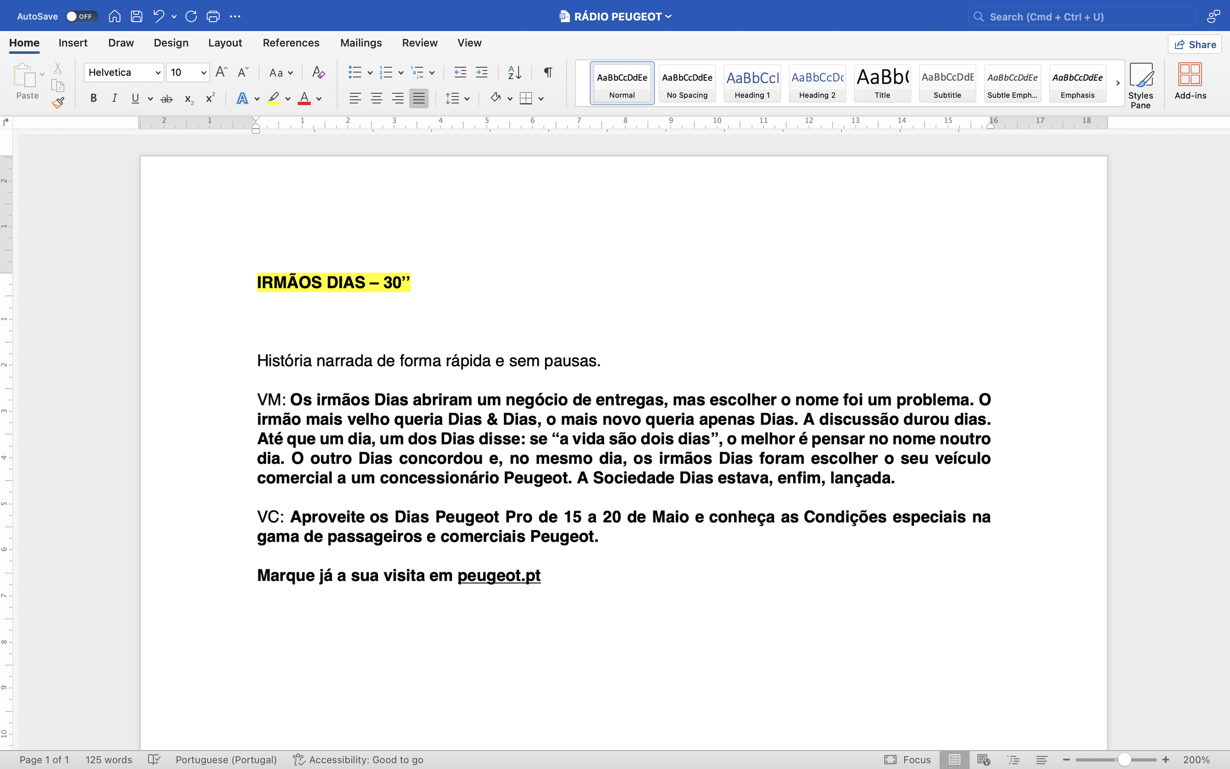This screenshot has width=1230, height=769.
Task: Increase indent using ribbon icon
Action: (x=481, y=72)
